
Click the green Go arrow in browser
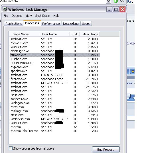(116, 1)
